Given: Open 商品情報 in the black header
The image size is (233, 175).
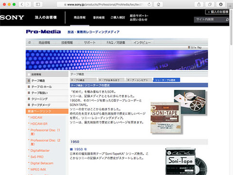Looking at the screenshot, I should pyautogui.click(x=80, y=17).
